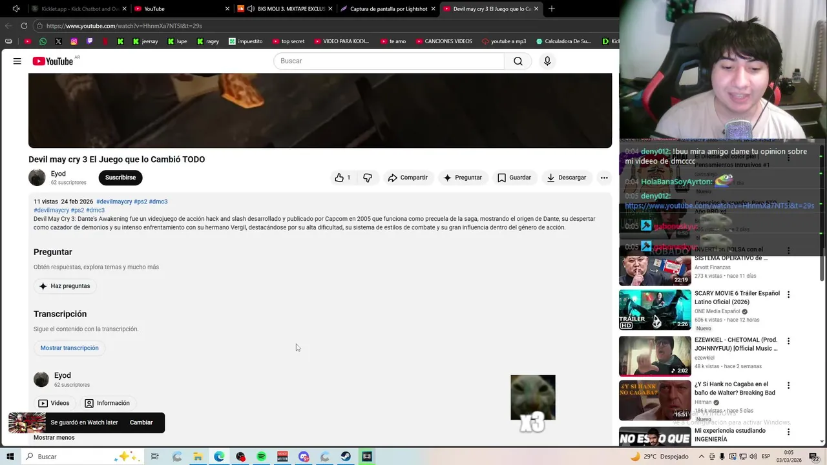Like the video with thumbs-up button
Image resolution: width=827 pixels, height=465 pixels.
coord(342,178)
